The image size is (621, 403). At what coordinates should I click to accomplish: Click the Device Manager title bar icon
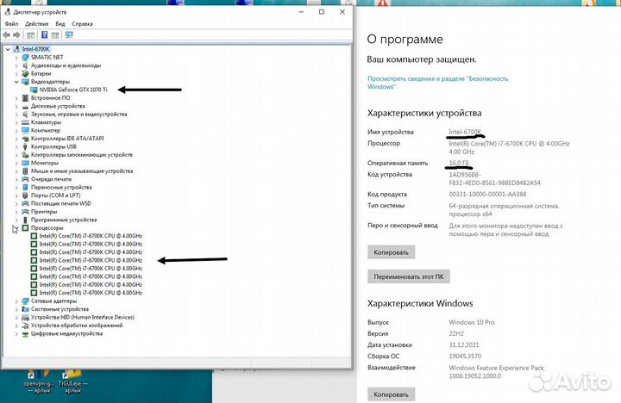[x=7, y=12]
